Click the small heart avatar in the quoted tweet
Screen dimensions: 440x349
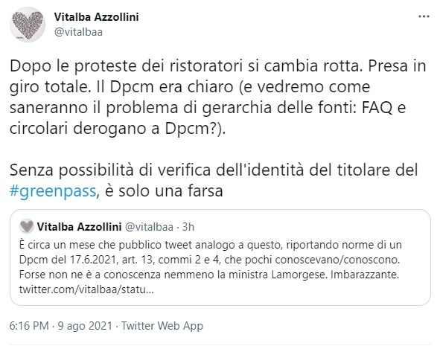pos(27,226)
